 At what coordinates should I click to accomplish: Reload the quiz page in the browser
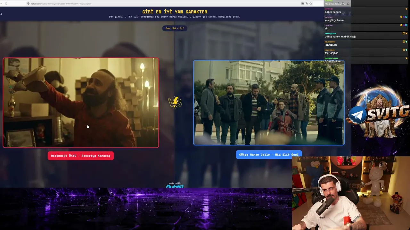coord(6,4)
